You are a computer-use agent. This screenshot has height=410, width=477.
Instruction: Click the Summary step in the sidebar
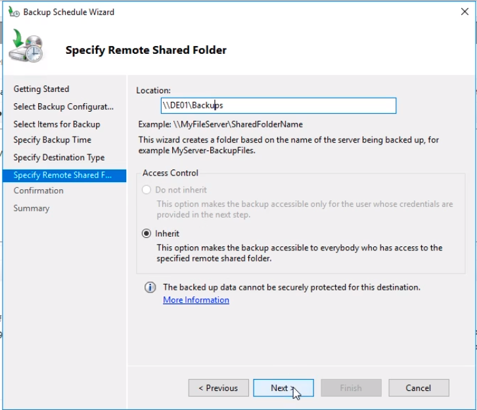(x=32, y=208)
